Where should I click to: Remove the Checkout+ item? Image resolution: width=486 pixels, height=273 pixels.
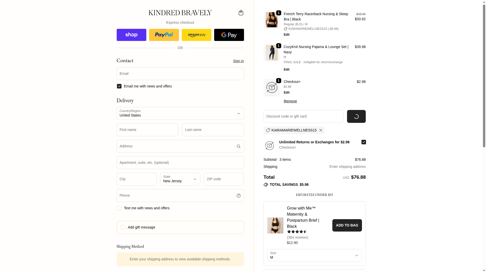pyautogui.click(x=290, y=101)
